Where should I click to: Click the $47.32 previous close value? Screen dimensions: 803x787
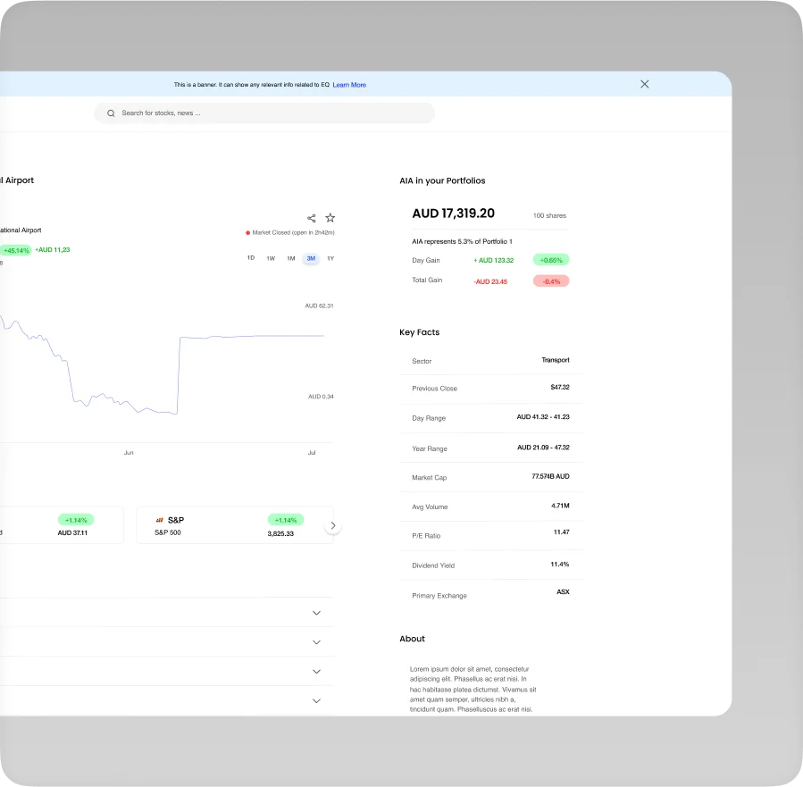pos(560,387)
